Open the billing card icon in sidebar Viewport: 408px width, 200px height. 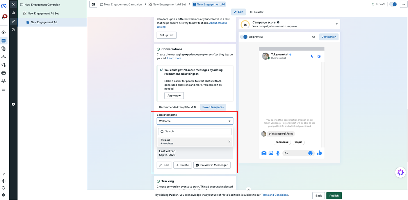[x=4, y=73]
